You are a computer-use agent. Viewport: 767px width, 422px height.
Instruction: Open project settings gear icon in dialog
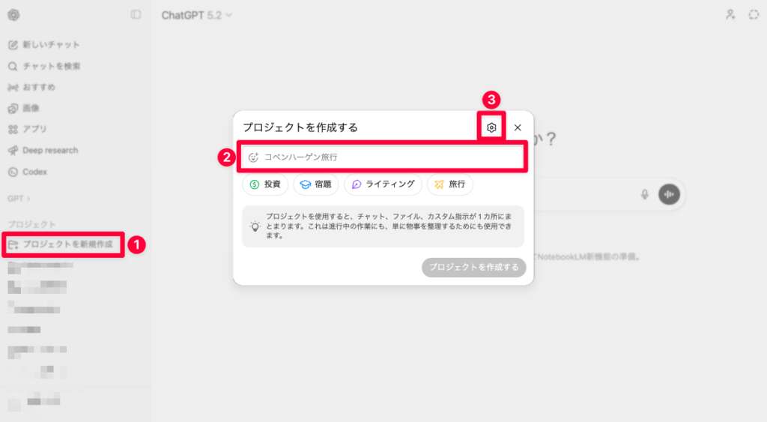[x=491, y=127]
